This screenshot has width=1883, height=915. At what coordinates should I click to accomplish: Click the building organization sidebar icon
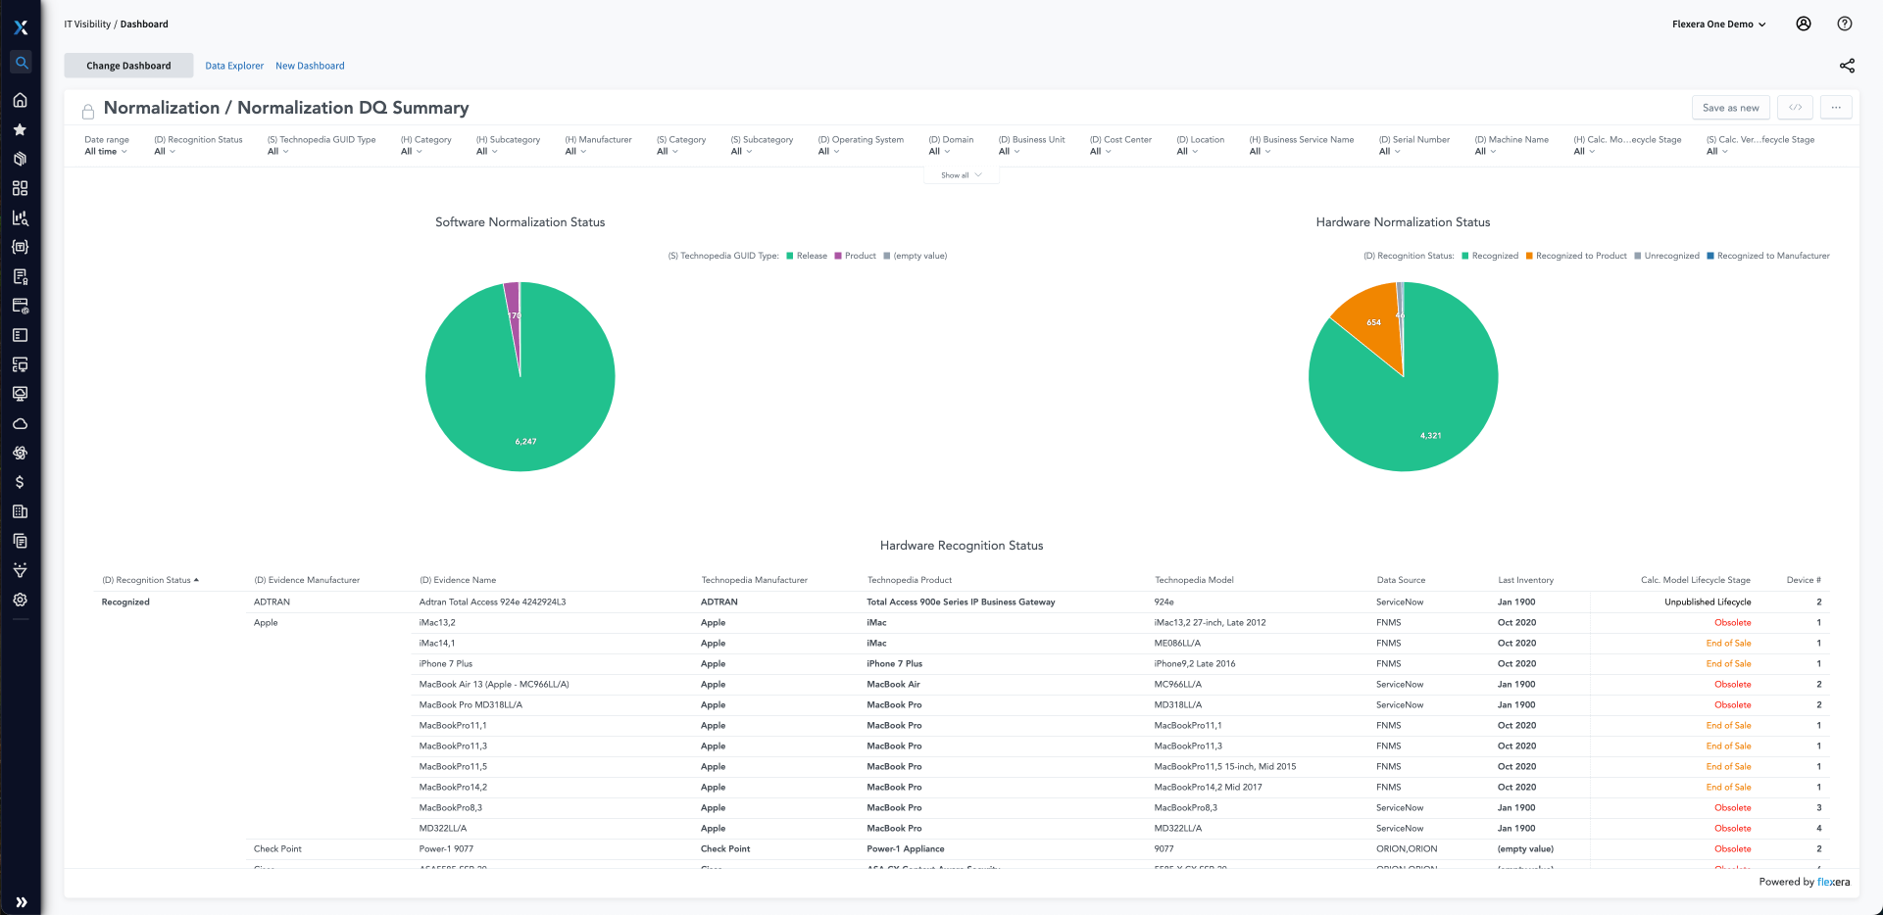coord(20,511)
